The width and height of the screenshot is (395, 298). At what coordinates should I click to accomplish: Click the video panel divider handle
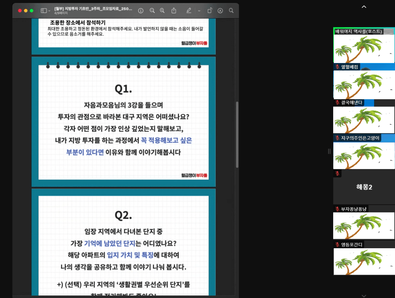329,151
